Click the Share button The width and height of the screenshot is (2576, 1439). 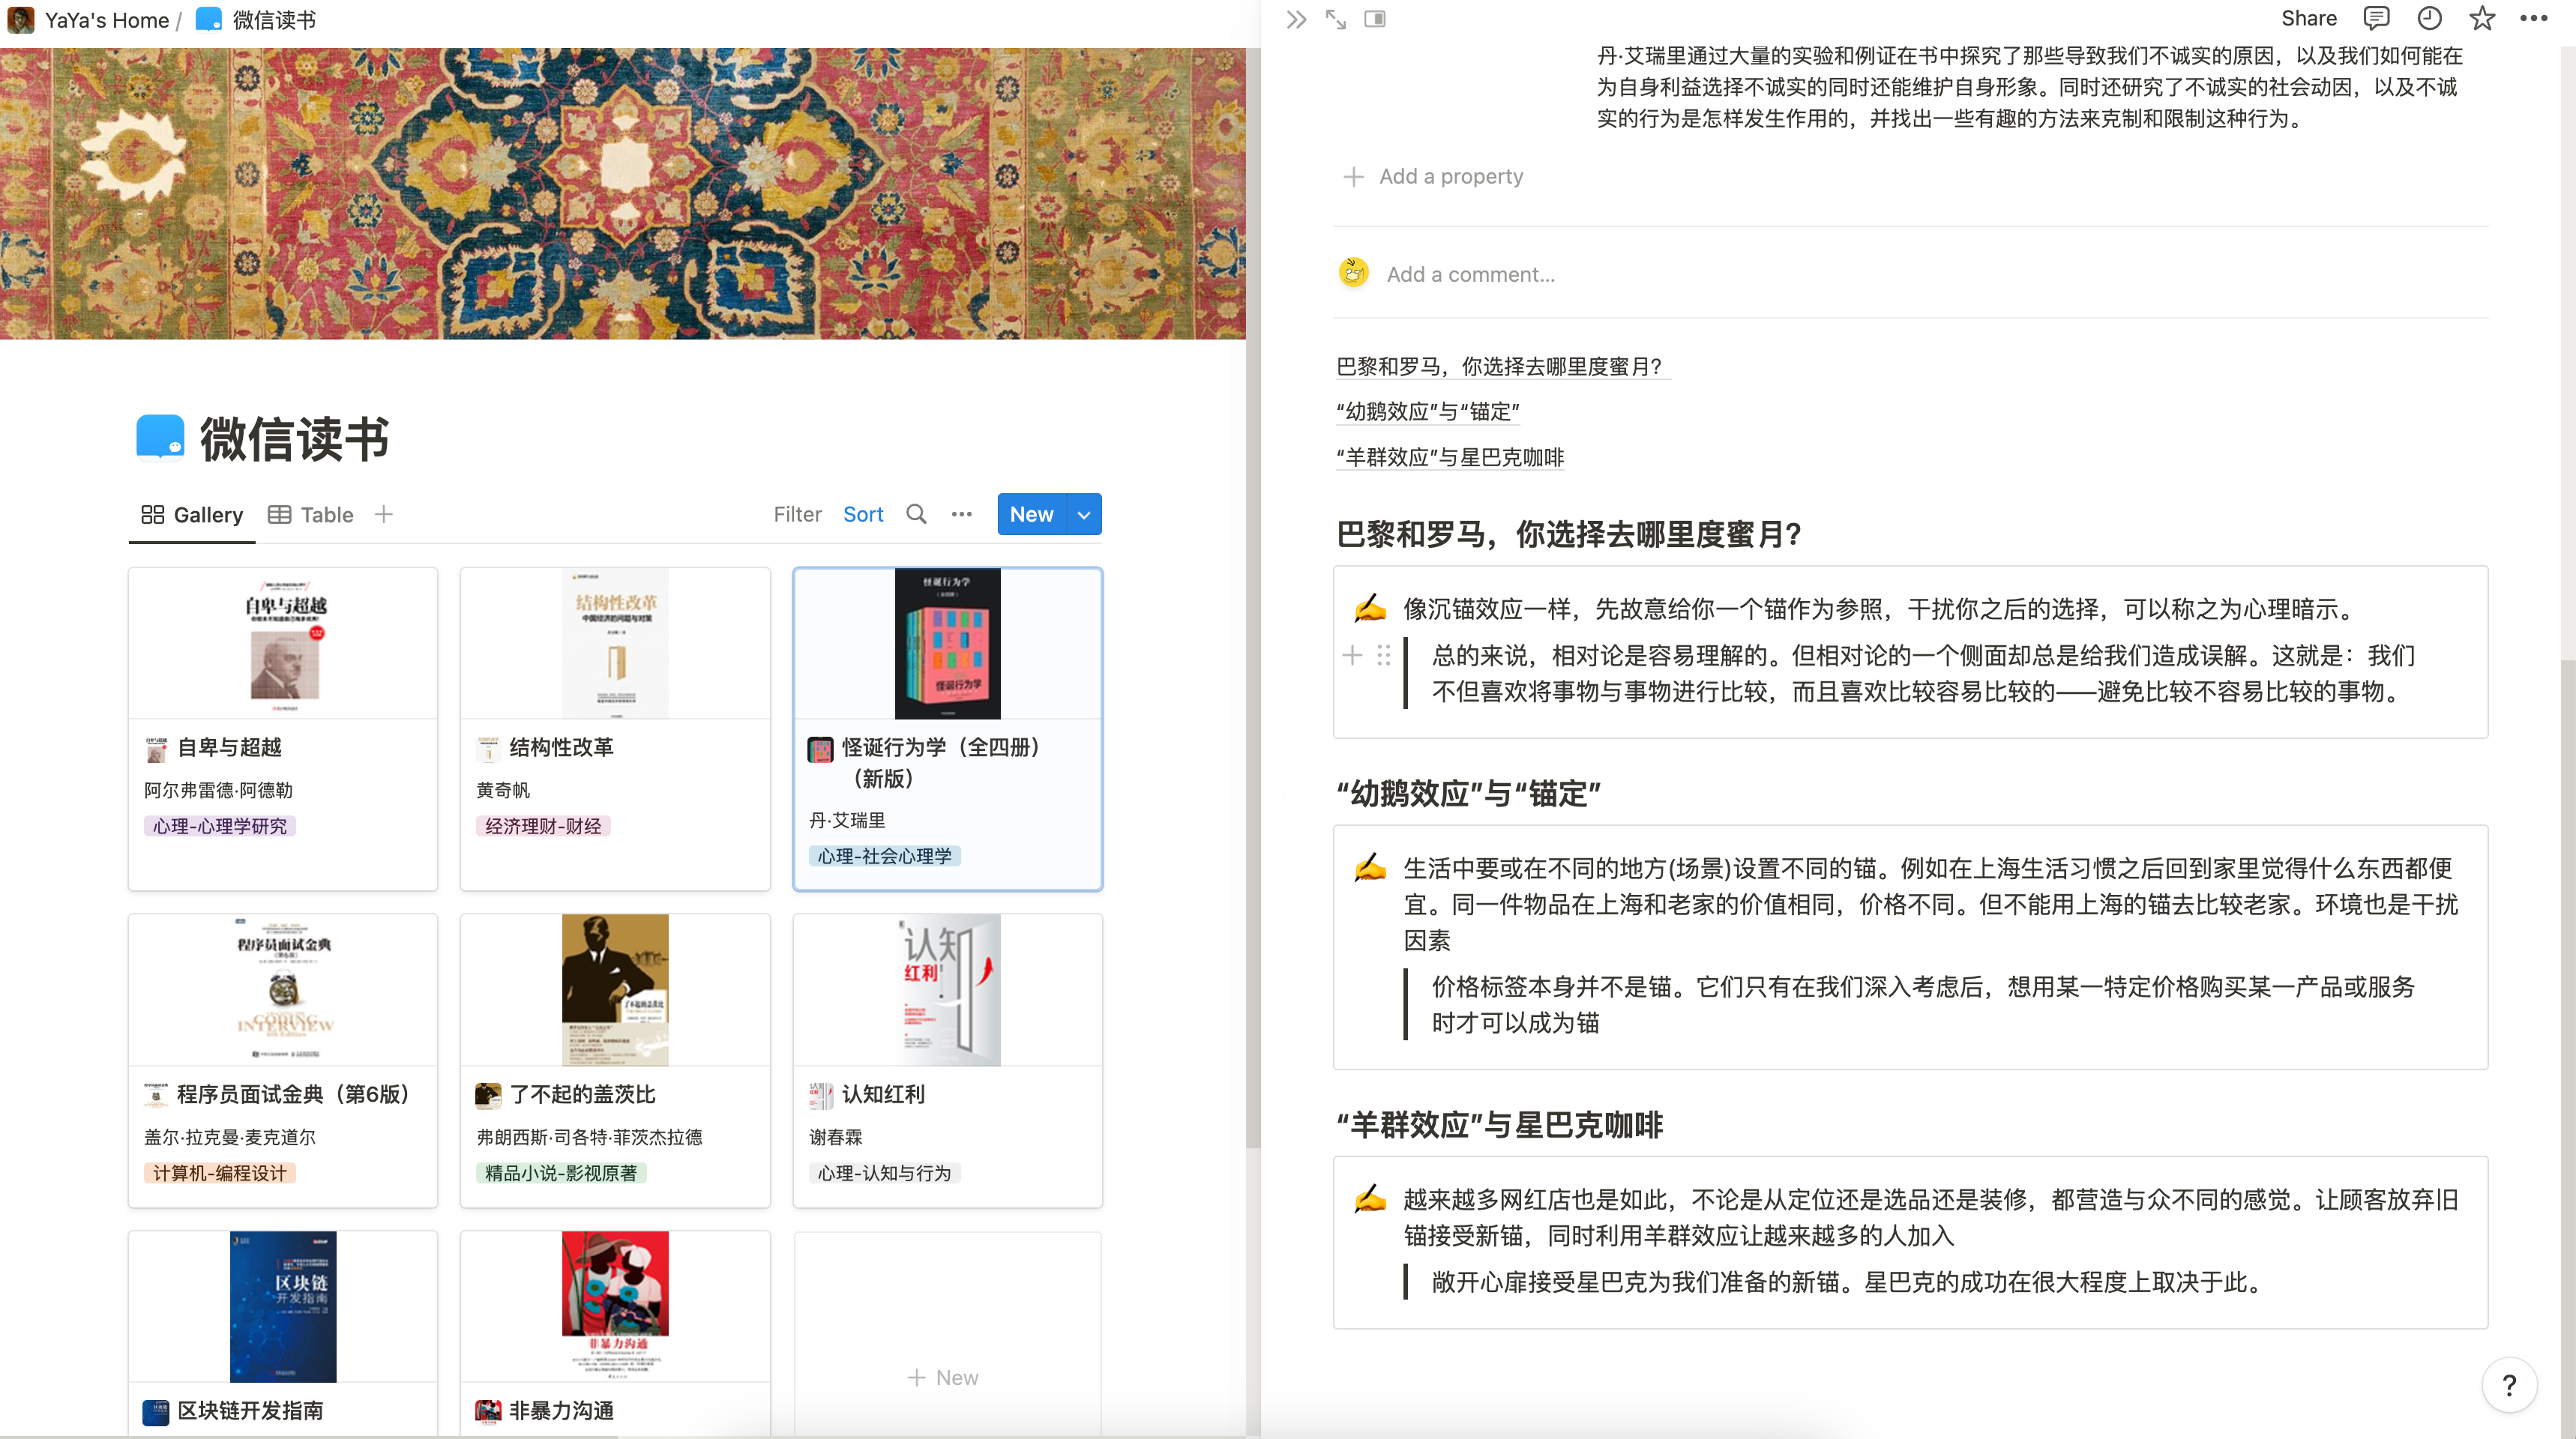[x=2309, y=18]
